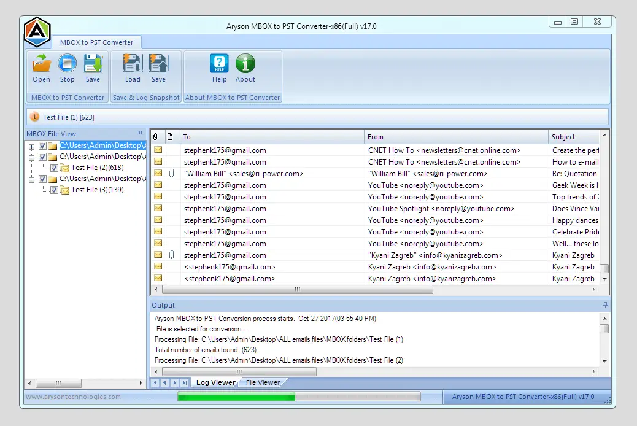The image size is (637, 426).
Task: Open the www.arysontechnologies.com link
Action: pos(73,397)
